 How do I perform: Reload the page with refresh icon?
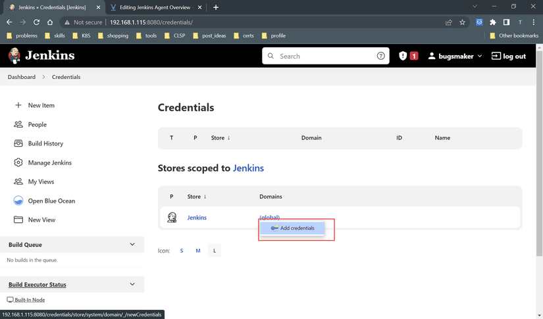point(36,22)
